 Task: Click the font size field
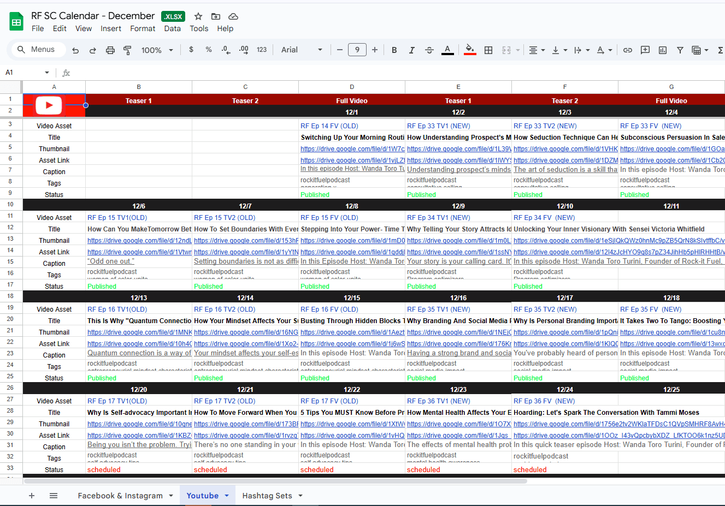pos(357,50)
